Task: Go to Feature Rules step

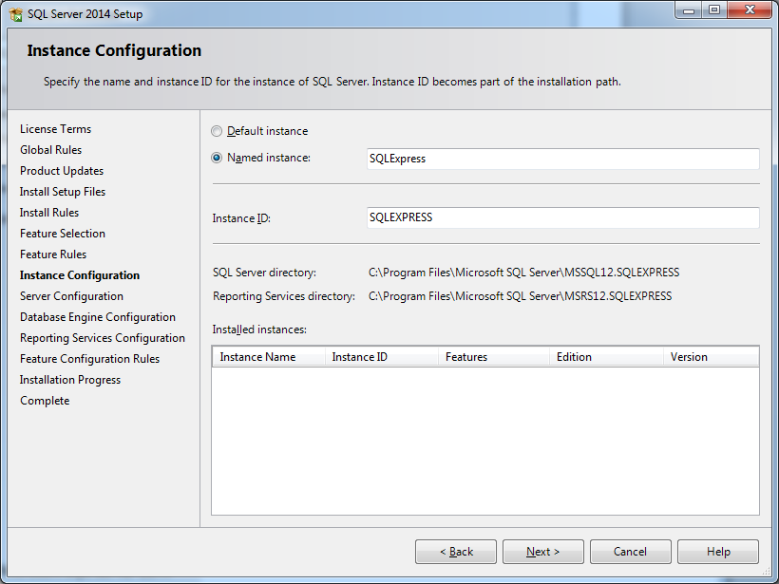Action: pos(53,254)
